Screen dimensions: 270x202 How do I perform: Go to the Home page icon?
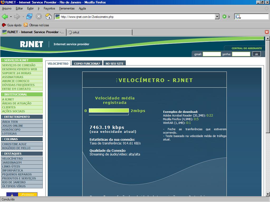click(49, 17)
